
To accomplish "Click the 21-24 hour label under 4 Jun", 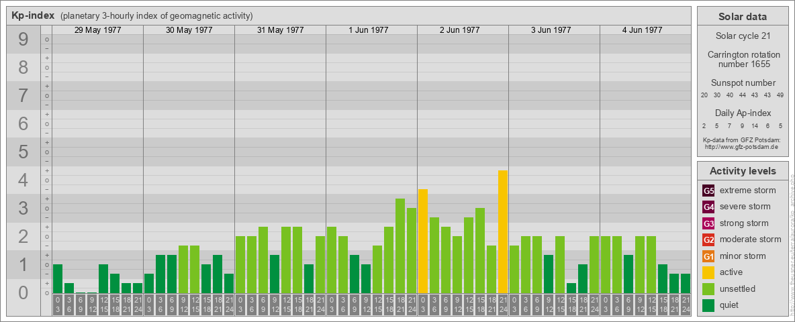I will (x=686, y=305).
